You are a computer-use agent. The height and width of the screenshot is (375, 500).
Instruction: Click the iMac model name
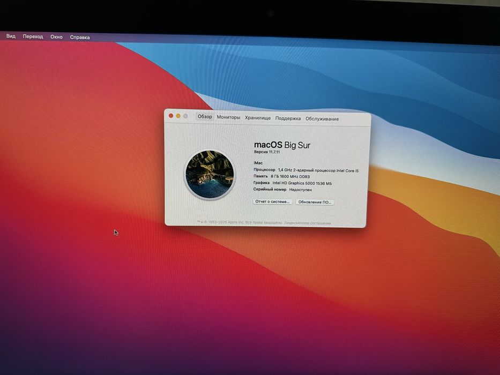click(x=258, y=163)
